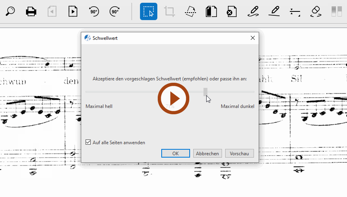Viewport: 347px width, 197px height.
Task: Rotate page 90° counterclockwise
Action: pyautogui.click(x=94, y=11)
